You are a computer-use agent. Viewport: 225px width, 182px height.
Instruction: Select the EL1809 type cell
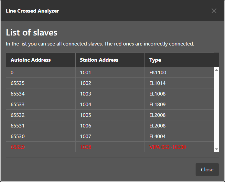(157, 105)
